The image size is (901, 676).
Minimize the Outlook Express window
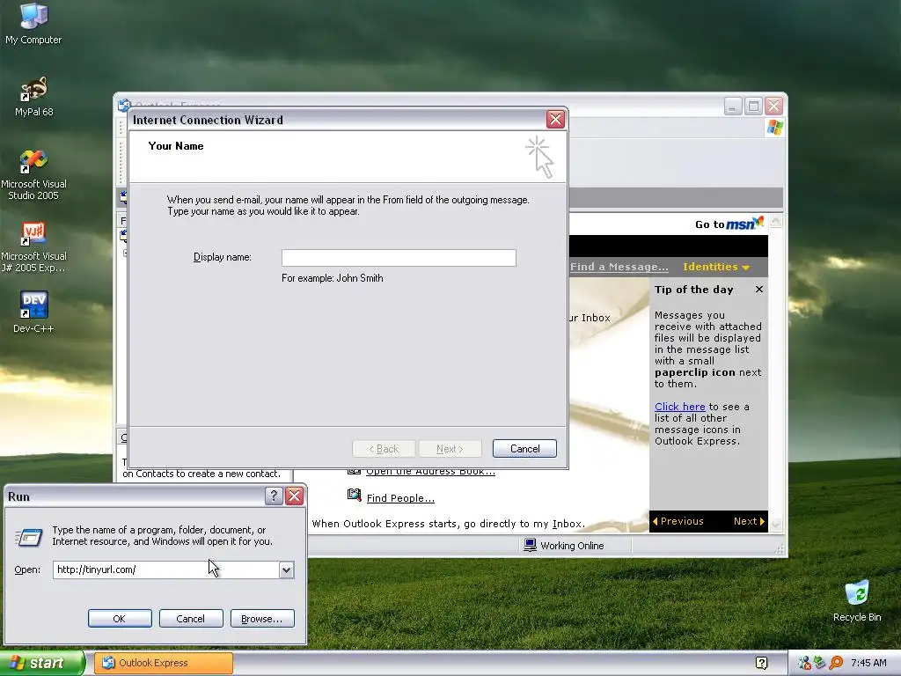(x=733, y=107)
